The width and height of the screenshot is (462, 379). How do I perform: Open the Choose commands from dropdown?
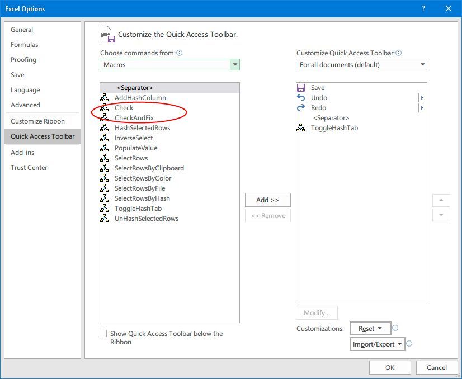pyautogui.click(x=235, y=64)
